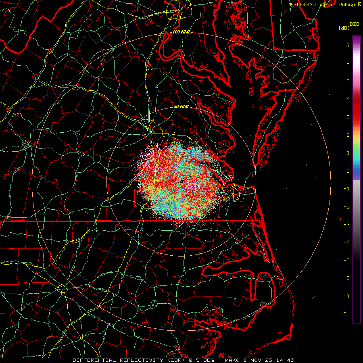The image size is (363, 363).
Task: Click the -3 value on color scale
Action: tap(346, 225)
